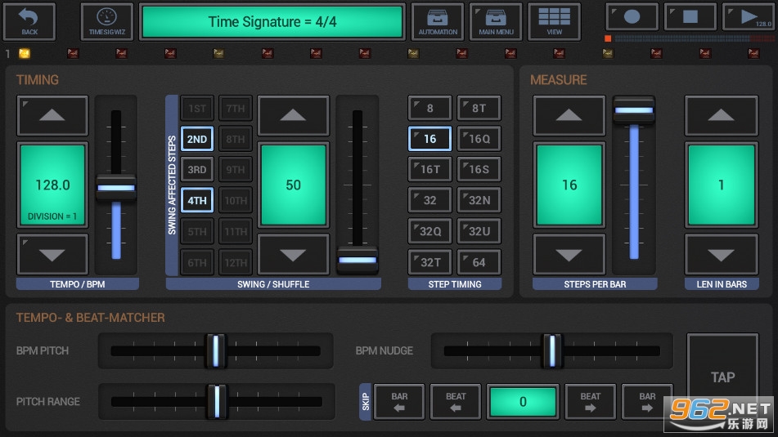Select step timing 16Q
Screen dimensions: 778x437
[x=479, y=139]
